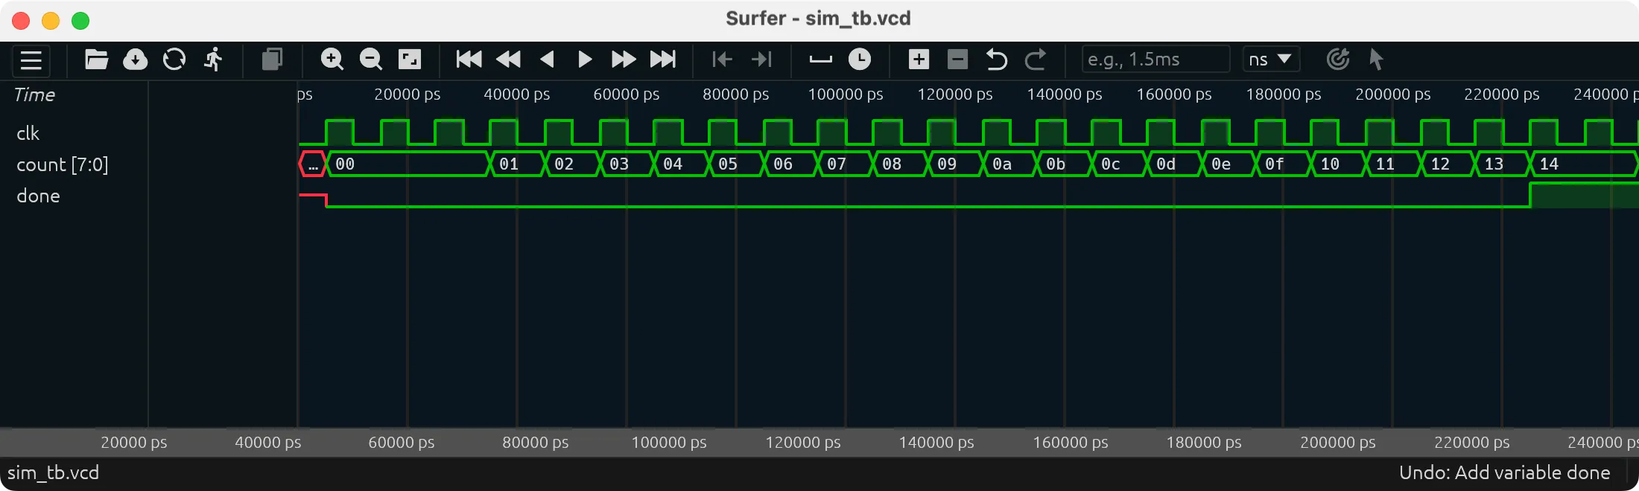Click the 100000 ps overview tick
This screenshot has width=1639, height=491.
click(669, 443)
